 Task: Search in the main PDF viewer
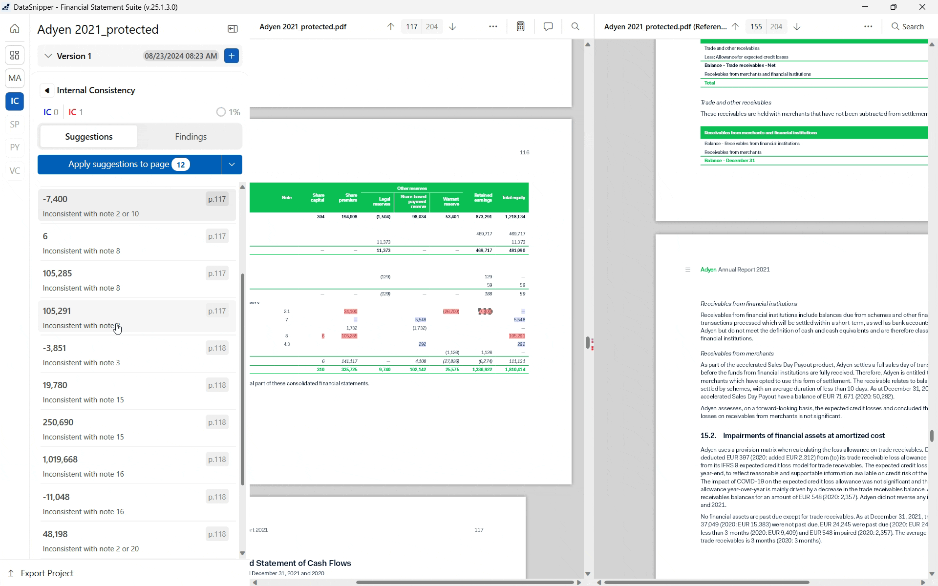pos(576,27)
